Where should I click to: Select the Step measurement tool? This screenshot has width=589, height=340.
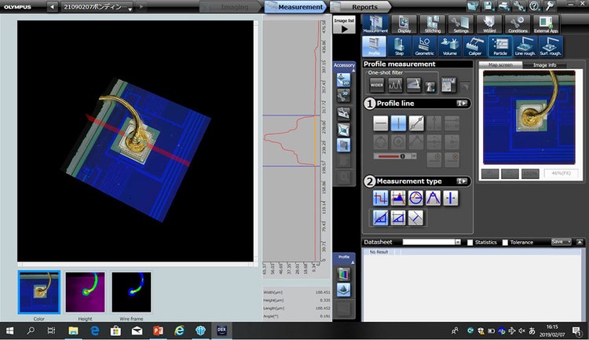[x=400, y=46]
